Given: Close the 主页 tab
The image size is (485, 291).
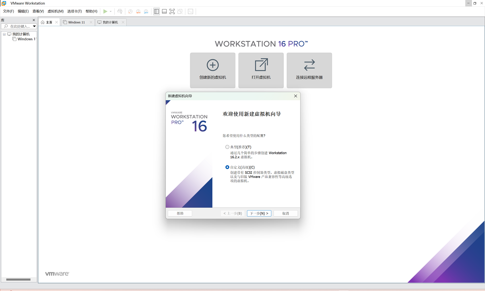Looking at the screenshot, I should [x=57, y=22].
